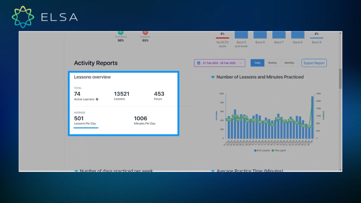Select the Daily view tab
The image size is (361, 203).
[257, 63]
